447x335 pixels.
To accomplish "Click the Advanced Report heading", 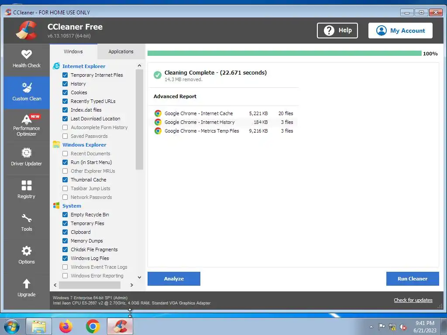I will tap(175, 96).
